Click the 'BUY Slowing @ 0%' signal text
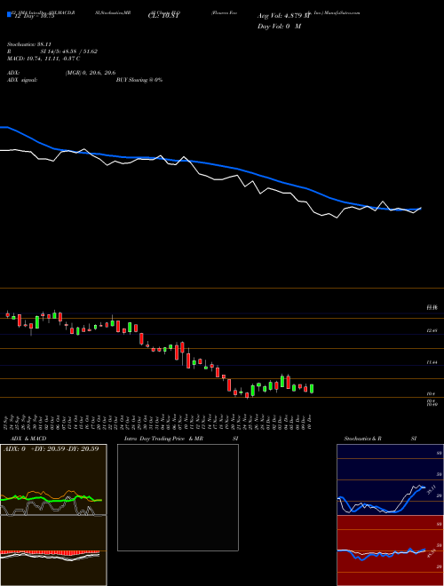The image size is (444, 586). (139, 80)
